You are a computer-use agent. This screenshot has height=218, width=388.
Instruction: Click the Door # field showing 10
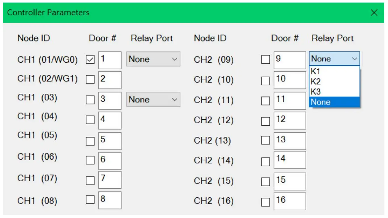(290, 80)
